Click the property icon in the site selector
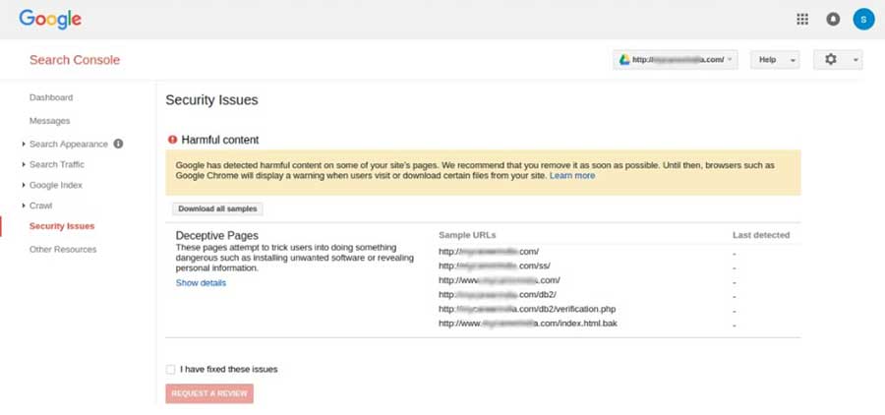 click(624, 59)
